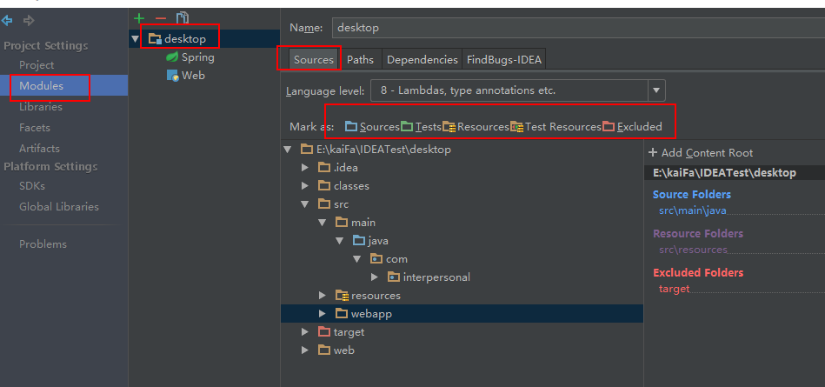Add a new module with plus icon
825x387 pixels.
coord(139,18)
